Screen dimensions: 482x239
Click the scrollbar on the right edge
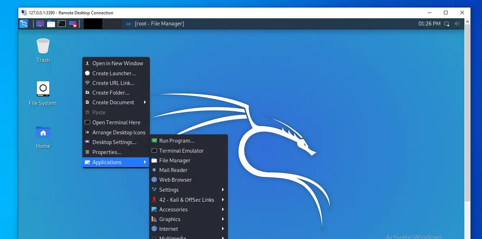click(468, 107)
